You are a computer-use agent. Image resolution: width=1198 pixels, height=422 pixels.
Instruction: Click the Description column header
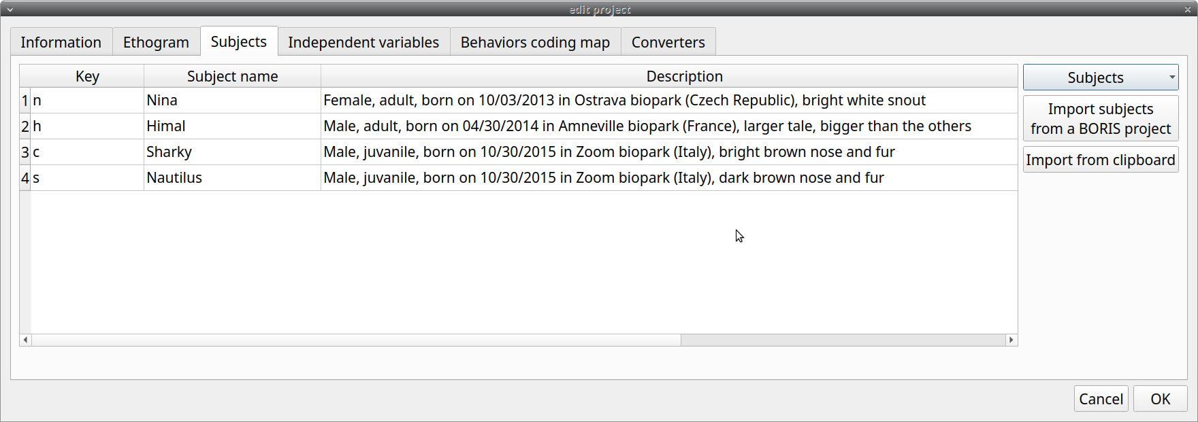pyautogui.click(x=684, y=76)
